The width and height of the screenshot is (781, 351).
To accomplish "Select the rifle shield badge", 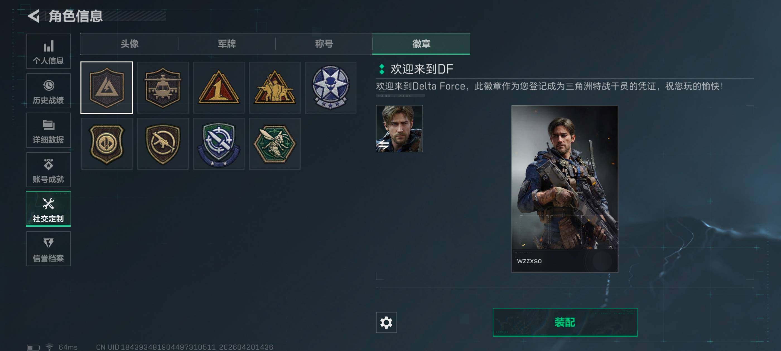I will tap(163, 144).
